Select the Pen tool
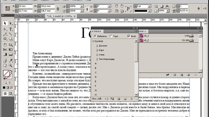Screen dimensions: 209x117 [x=5, y=29]
